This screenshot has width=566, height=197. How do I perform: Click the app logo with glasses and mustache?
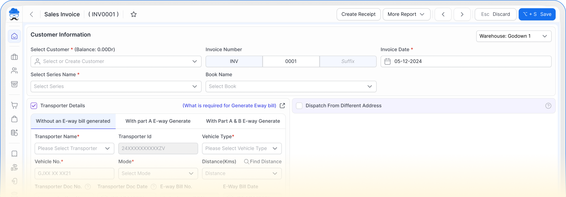14,14
